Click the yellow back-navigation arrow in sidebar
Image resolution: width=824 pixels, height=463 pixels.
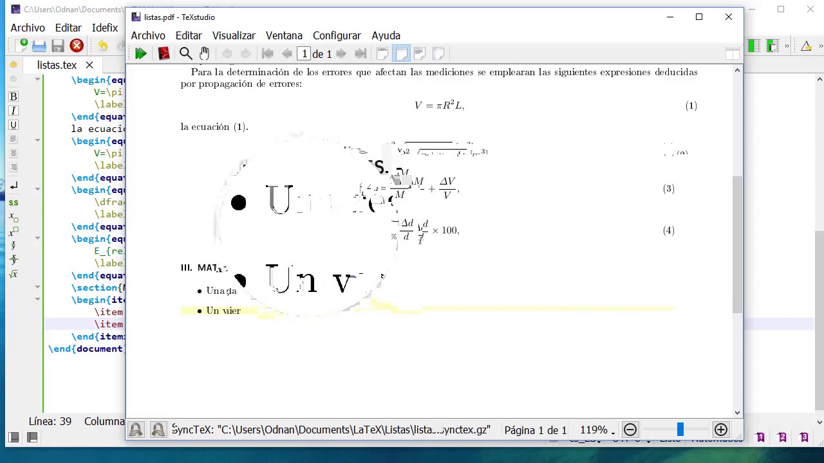point(13,65)
